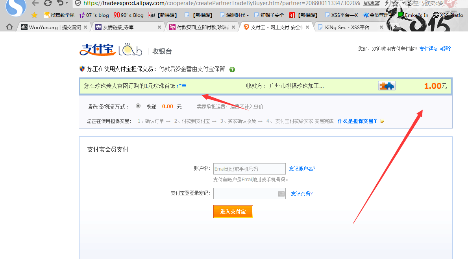Open the 红帽子安全 bookmark
The height and width of the screenshot is (259, 468).
[269, 15]
